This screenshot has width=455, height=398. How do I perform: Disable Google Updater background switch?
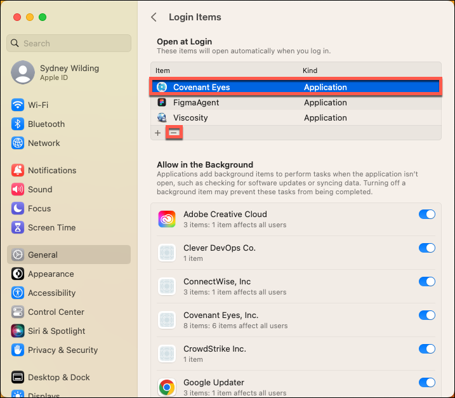coord(426,382)
